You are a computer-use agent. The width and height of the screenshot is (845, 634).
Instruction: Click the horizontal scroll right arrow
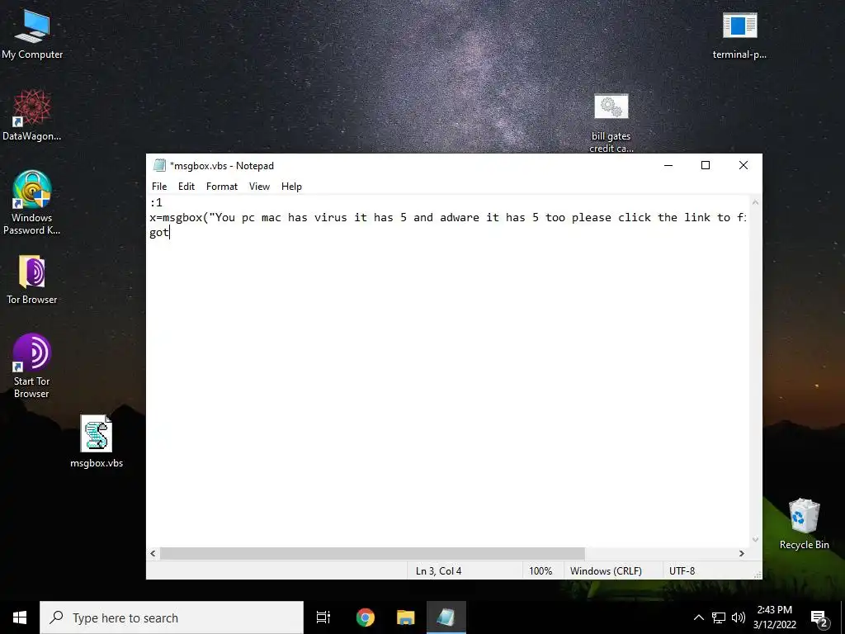click(x=742, y=554)
